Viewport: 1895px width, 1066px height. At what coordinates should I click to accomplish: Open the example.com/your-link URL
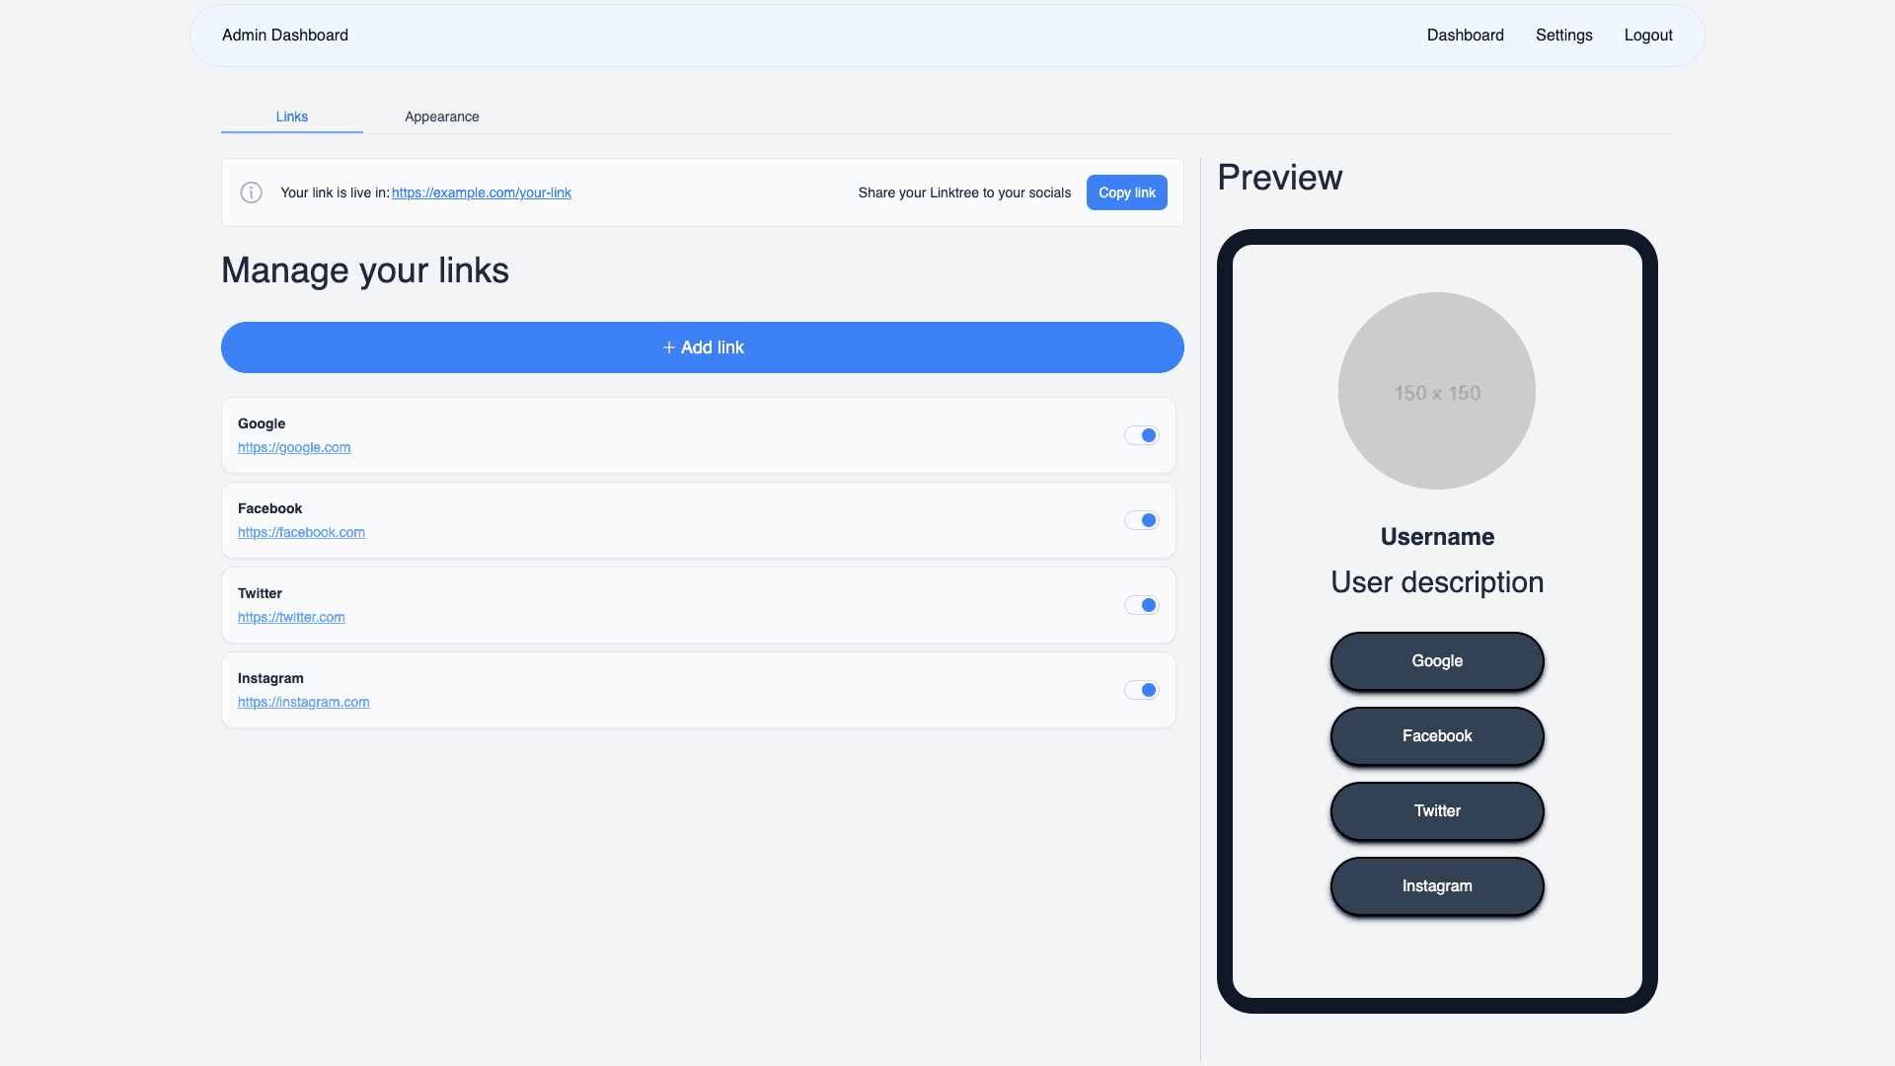(481, 192)
